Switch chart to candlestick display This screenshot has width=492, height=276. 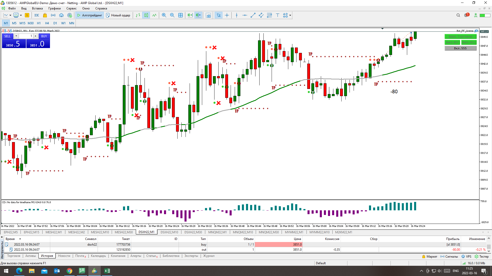coord(146,15)
